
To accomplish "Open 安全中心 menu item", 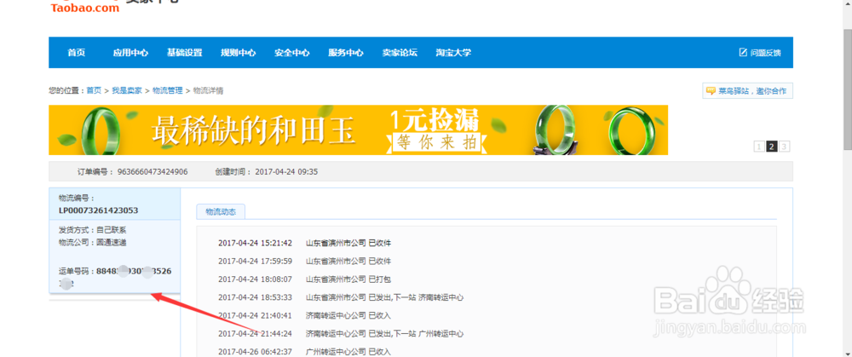I will (291, 53).
